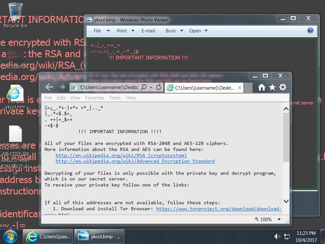Click the Show desktop button on taskbar
This screenshot has height=244, width=325.
323,236
